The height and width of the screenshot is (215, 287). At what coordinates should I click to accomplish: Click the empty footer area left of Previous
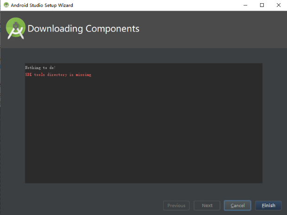[x=82, y=205]
